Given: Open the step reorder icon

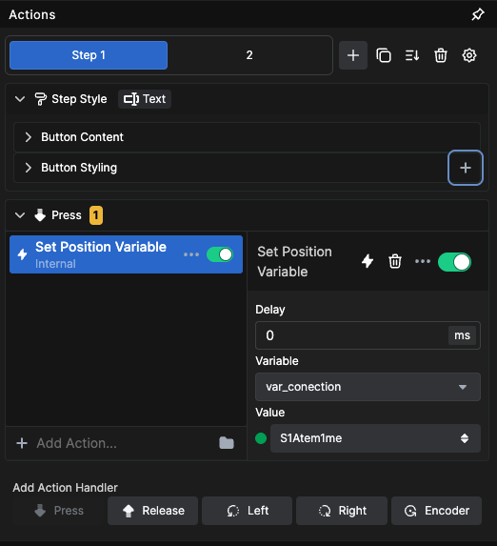Looking at the screenshot, I should coord(412,55).
